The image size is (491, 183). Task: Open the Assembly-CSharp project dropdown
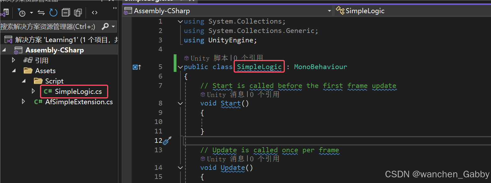tap(329, 11)
